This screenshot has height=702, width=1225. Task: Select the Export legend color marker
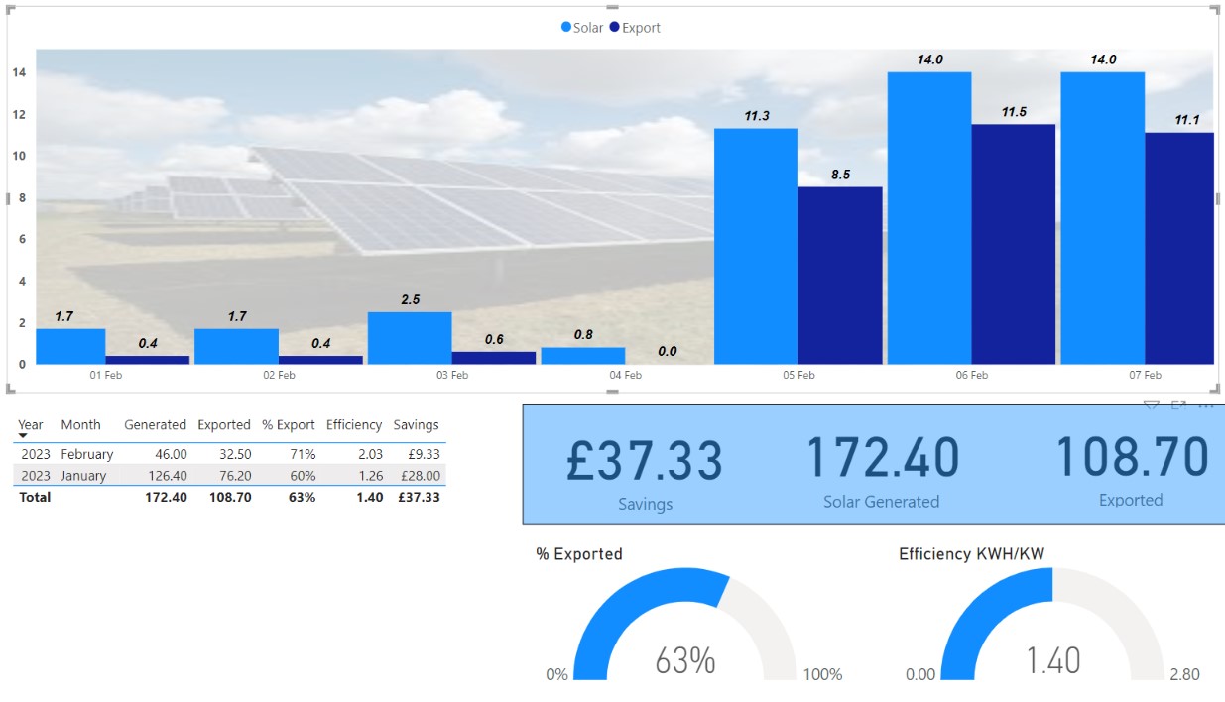click(x=615, y=27)
